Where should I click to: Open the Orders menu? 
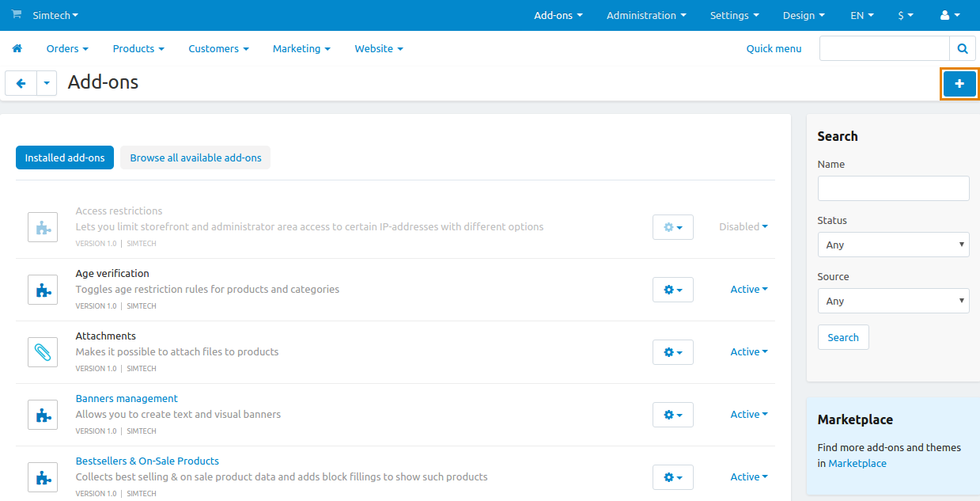tap(67, 48)
